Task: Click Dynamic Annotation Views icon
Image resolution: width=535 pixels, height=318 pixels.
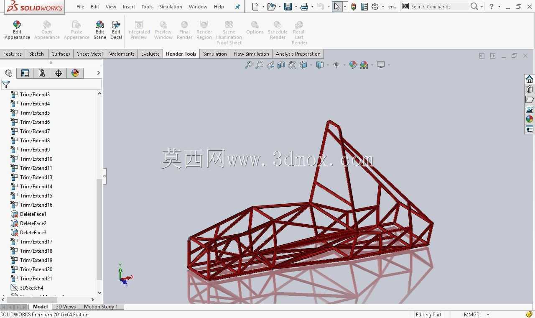Action: coord(292,65)
